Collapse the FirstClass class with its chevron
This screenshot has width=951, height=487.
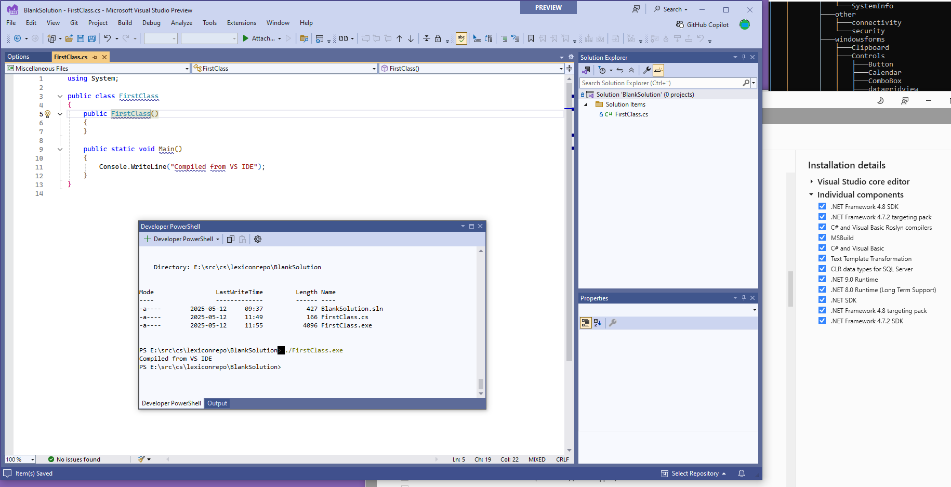point(60,96)
